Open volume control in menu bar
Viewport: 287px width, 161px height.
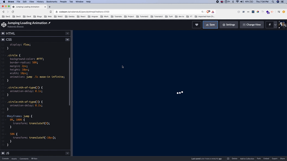click(x=242, y=2)
